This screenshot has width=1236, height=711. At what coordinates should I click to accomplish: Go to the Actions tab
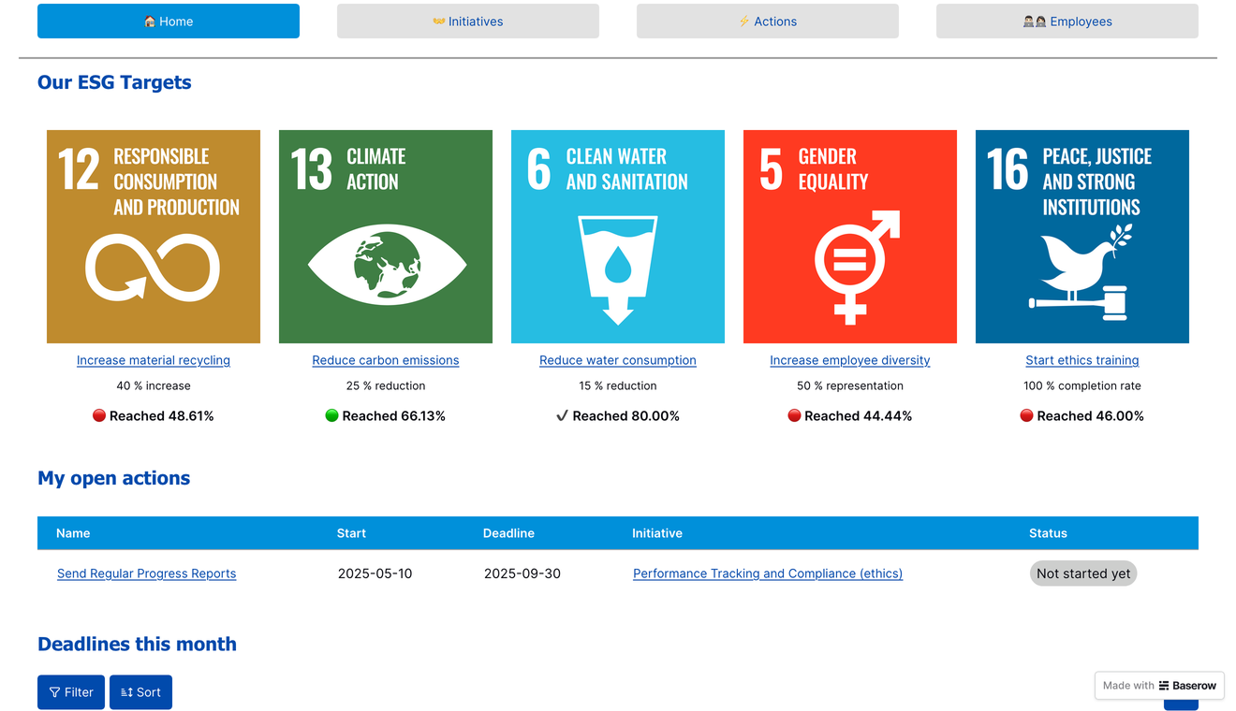coord(768,22)
